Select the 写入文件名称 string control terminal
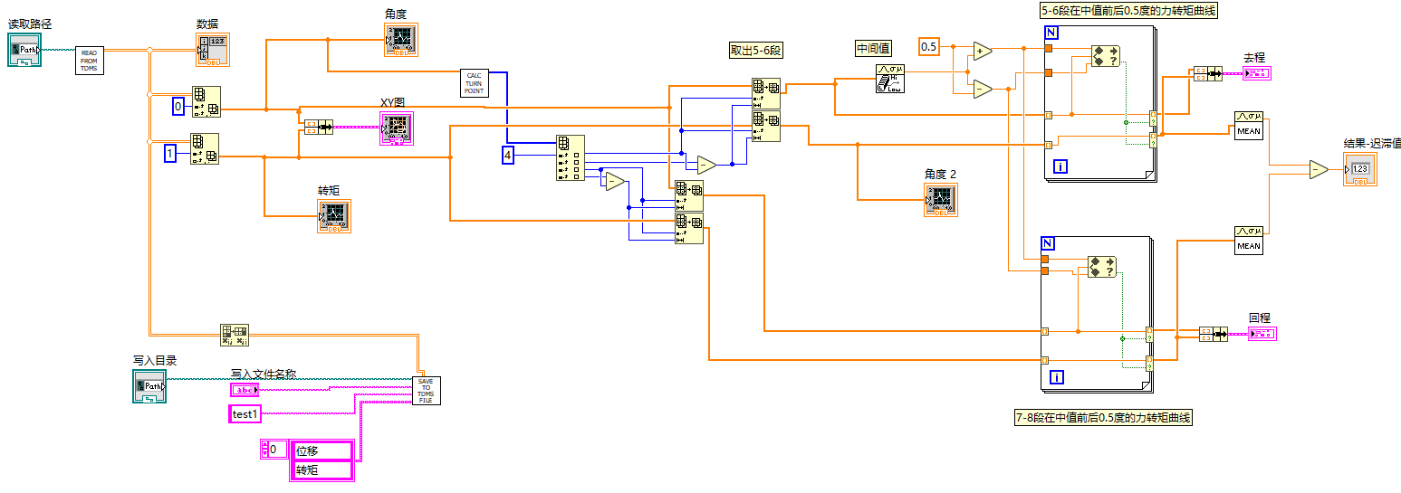1401x493 pixels. click(245, 390)
